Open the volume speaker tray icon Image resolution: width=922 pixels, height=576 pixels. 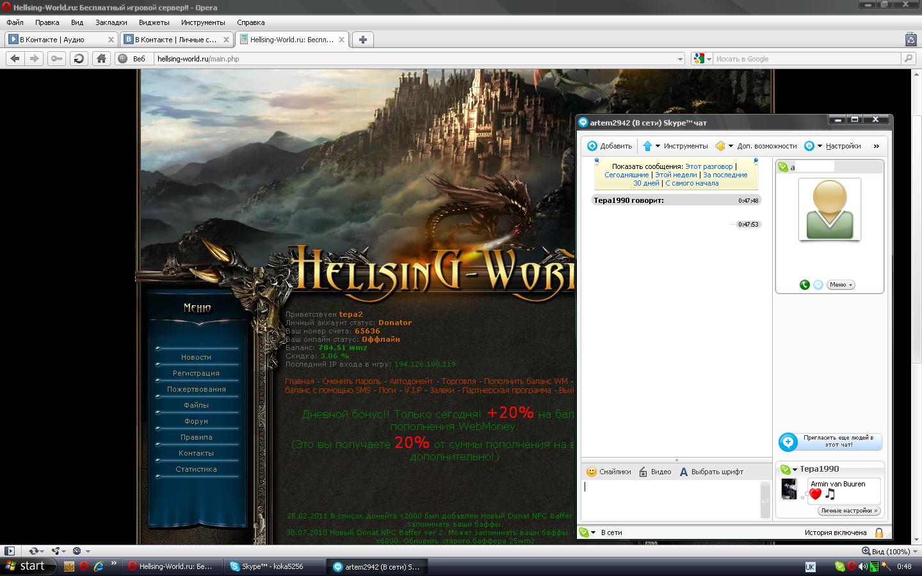(862, 566)
